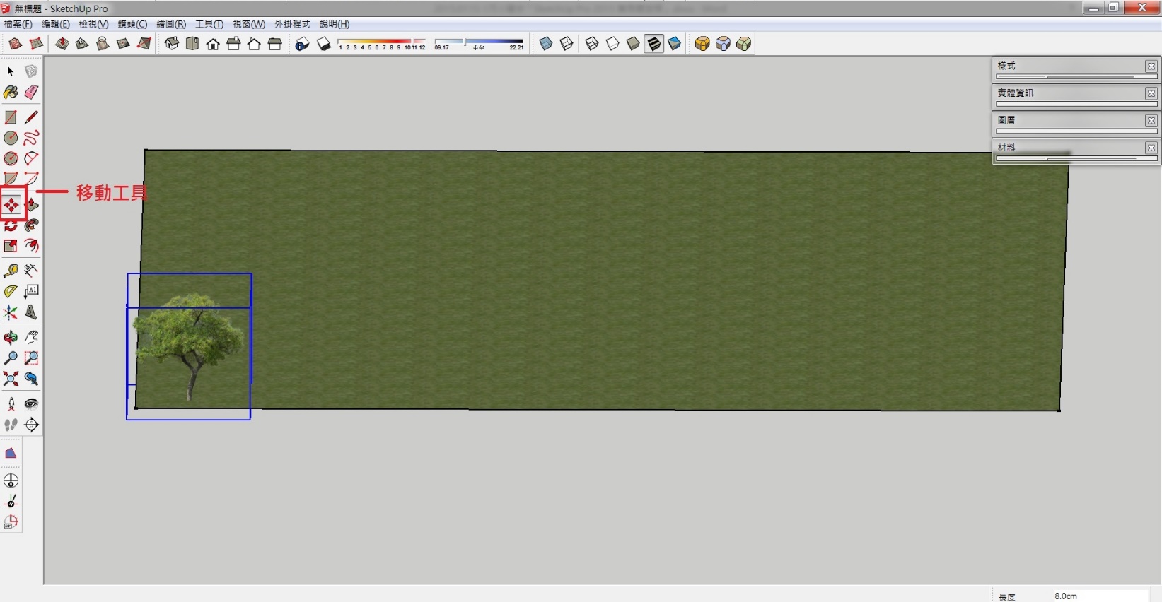Click the Zoom Extents icon
The image size is (1162, 602).
click(x=11, y=379)
